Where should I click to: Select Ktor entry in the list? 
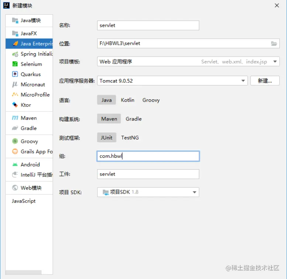coord(29,105)
